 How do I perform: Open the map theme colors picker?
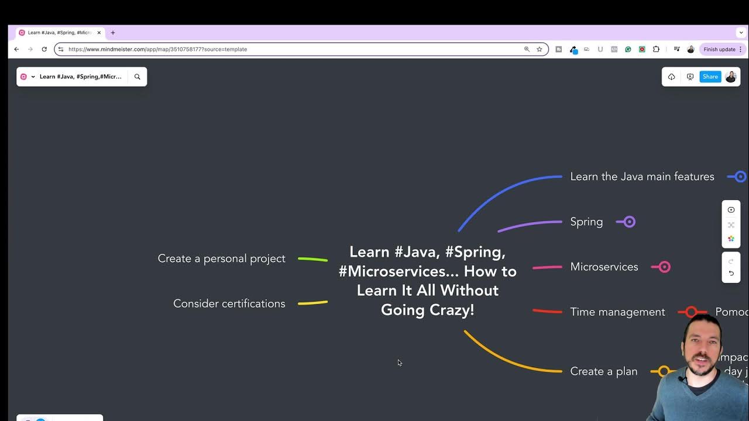click(x=731, y=238)
